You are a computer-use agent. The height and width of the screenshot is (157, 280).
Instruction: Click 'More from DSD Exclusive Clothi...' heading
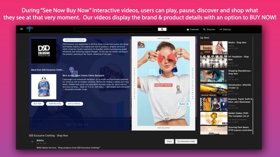click(x=48, y=70)
